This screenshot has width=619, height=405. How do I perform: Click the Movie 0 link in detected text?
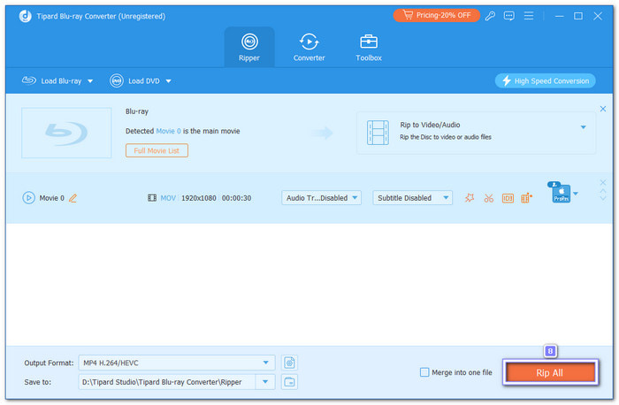click(x=168, y=131)
